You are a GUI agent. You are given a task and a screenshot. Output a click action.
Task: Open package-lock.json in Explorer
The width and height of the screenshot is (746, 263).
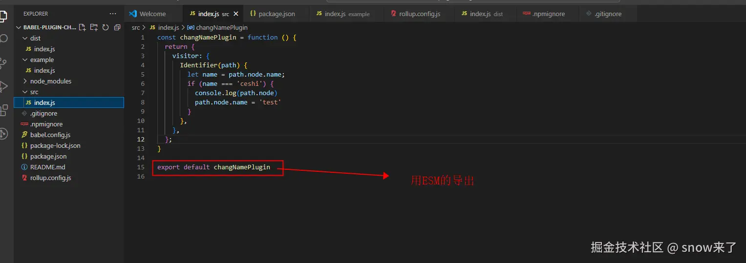click(69, 145)
